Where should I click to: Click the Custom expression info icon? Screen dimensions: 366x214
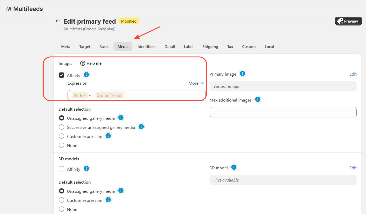coord(108,136)
